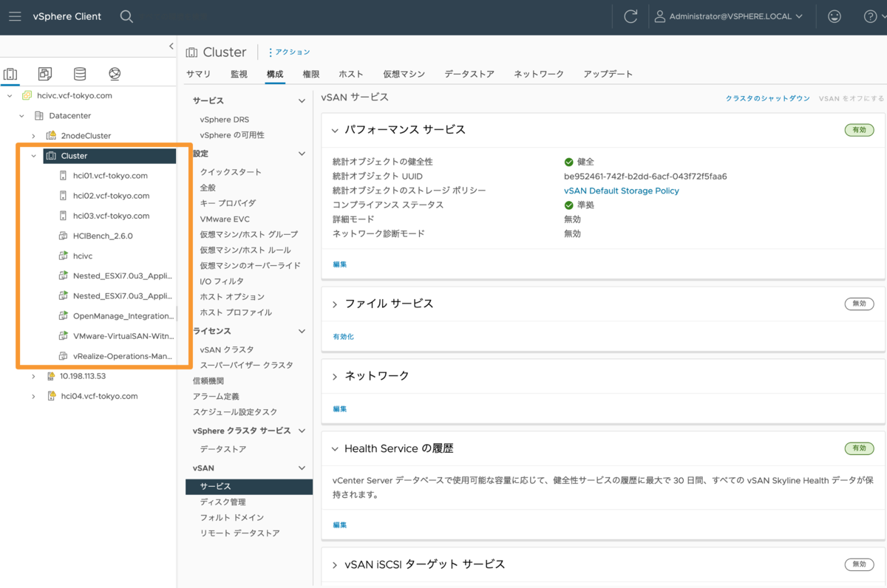
Task: Click the Datacenter icon in tree
Action: pyautogui.click(x=39, y=116)
